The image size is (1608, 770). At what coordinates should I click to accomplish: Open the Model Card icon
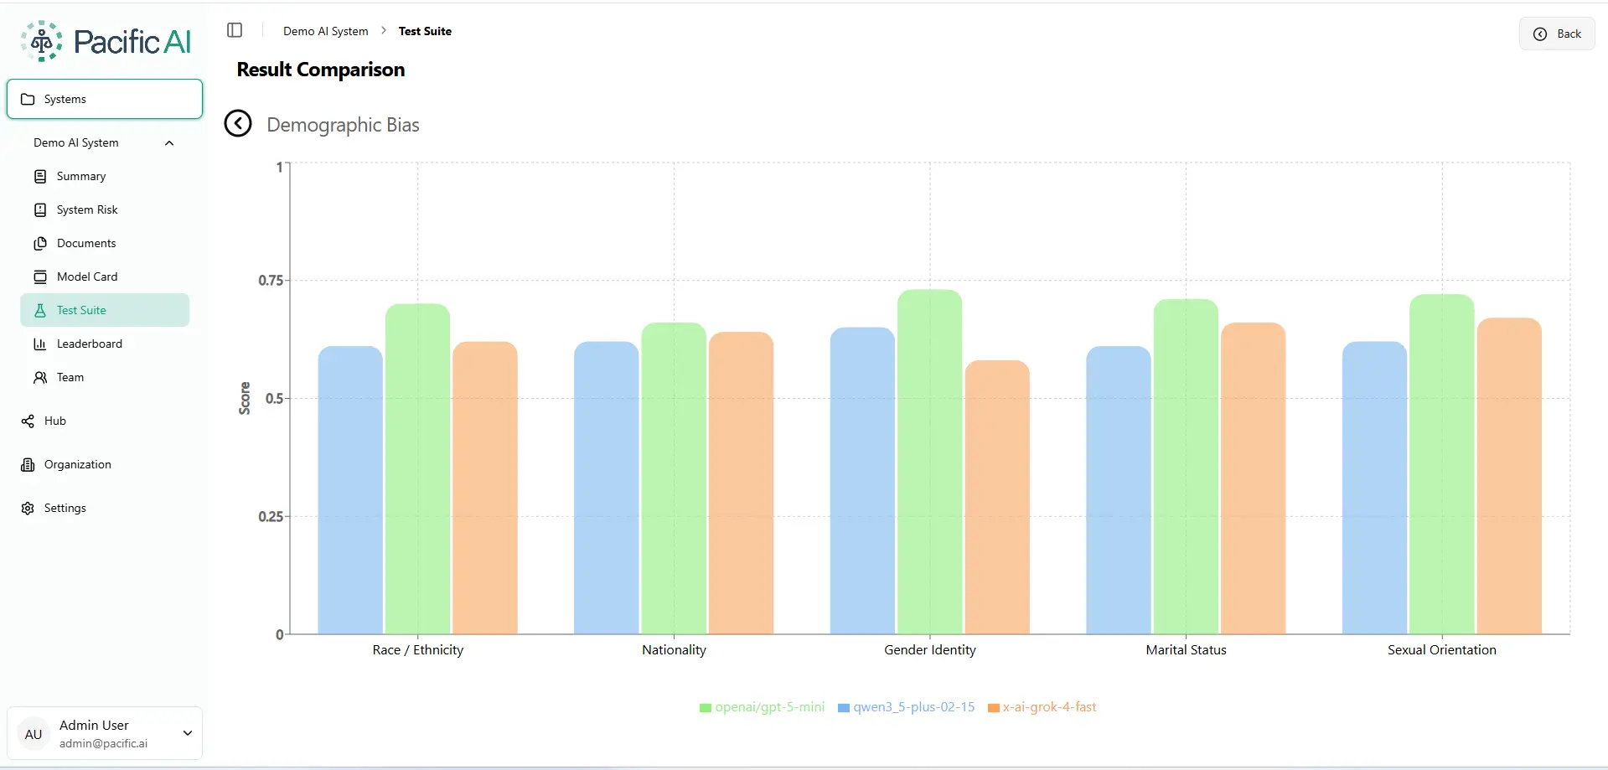point(41,276)
